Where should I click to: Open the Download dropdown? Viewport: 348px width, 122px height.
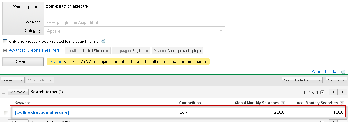(x=12, y=80)
